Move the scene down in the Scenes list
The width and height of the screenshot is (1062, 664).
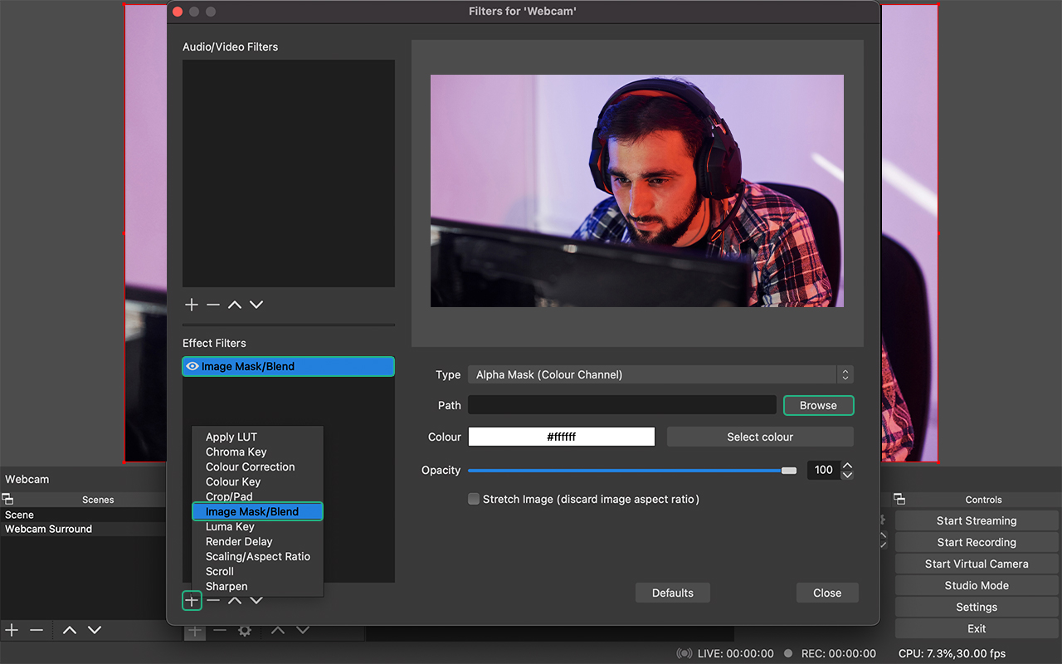[x=95, y=630]
